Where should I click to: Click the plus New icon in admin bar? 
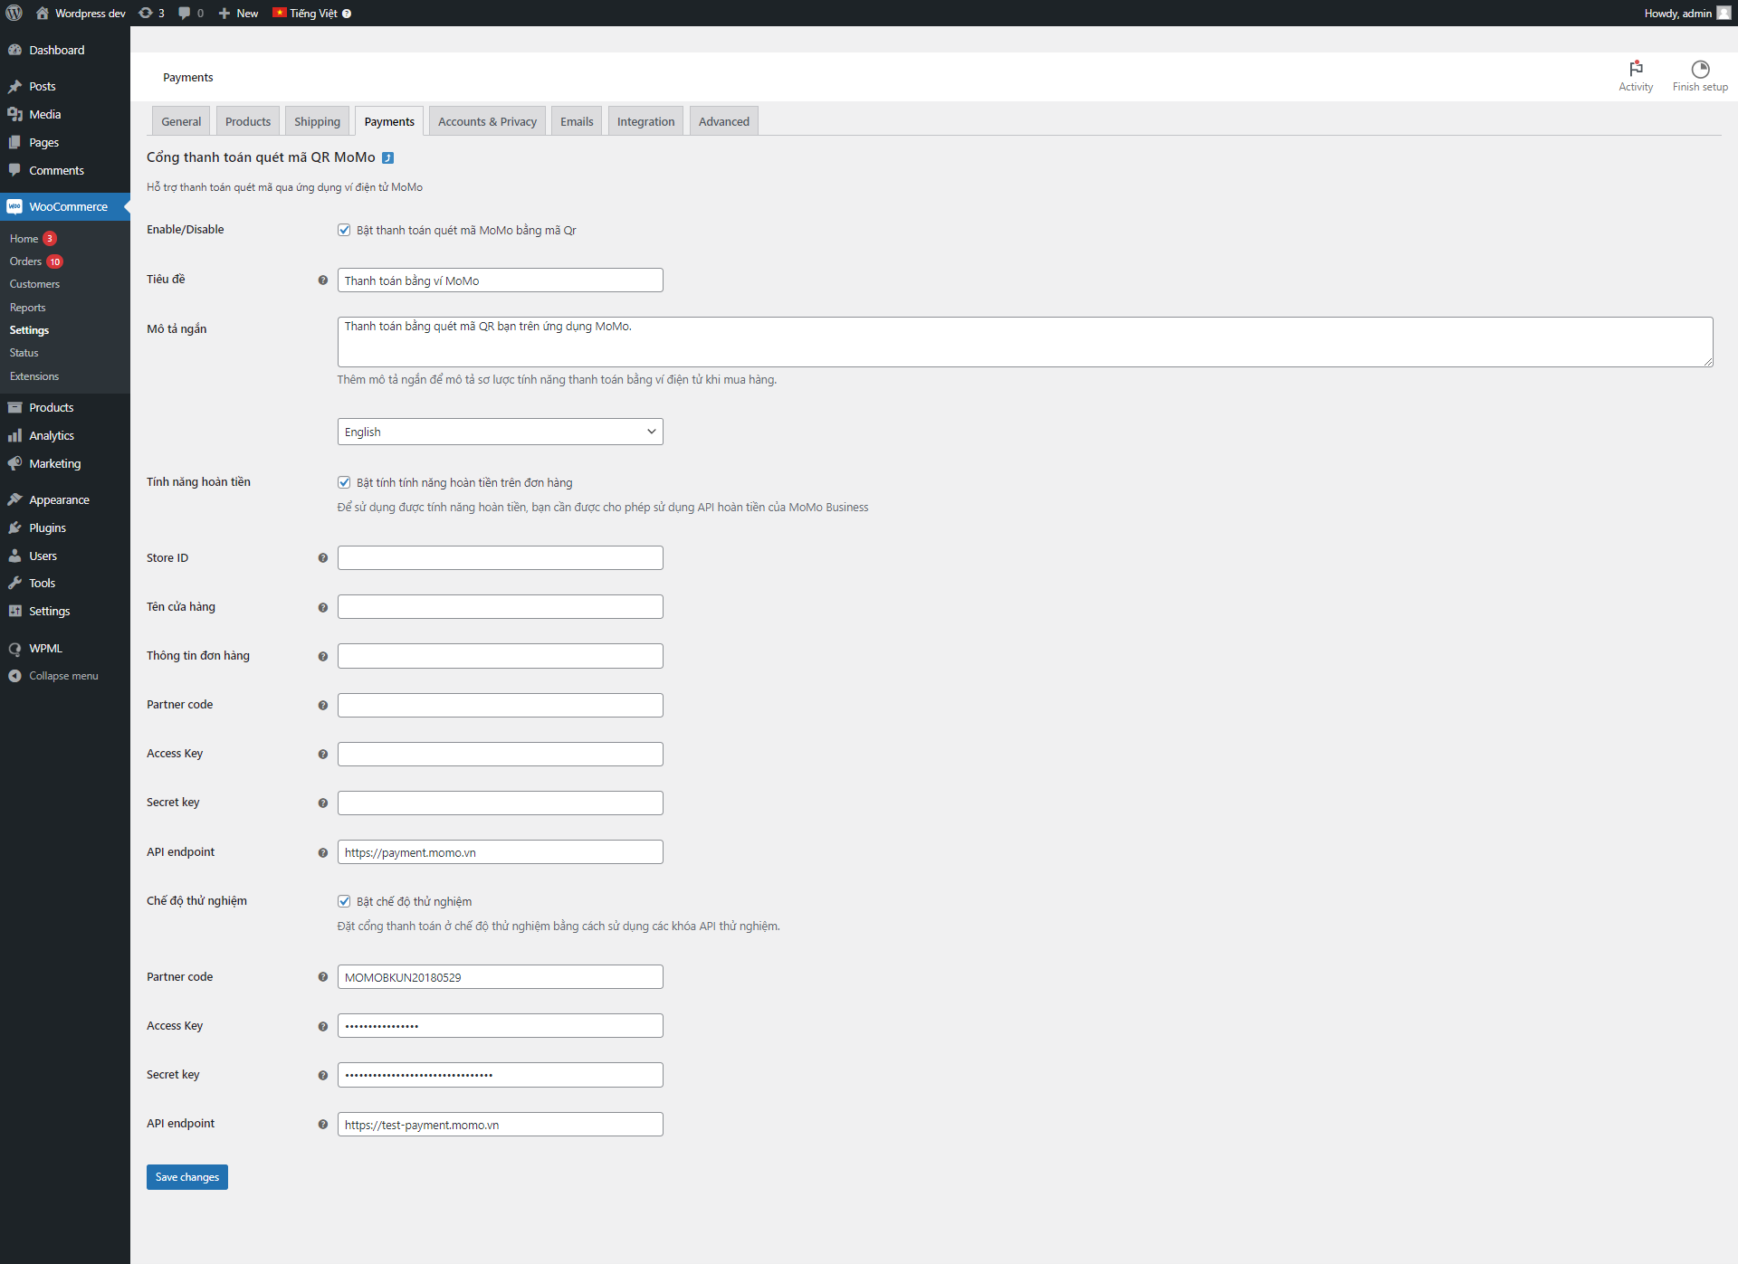[224, 13]
